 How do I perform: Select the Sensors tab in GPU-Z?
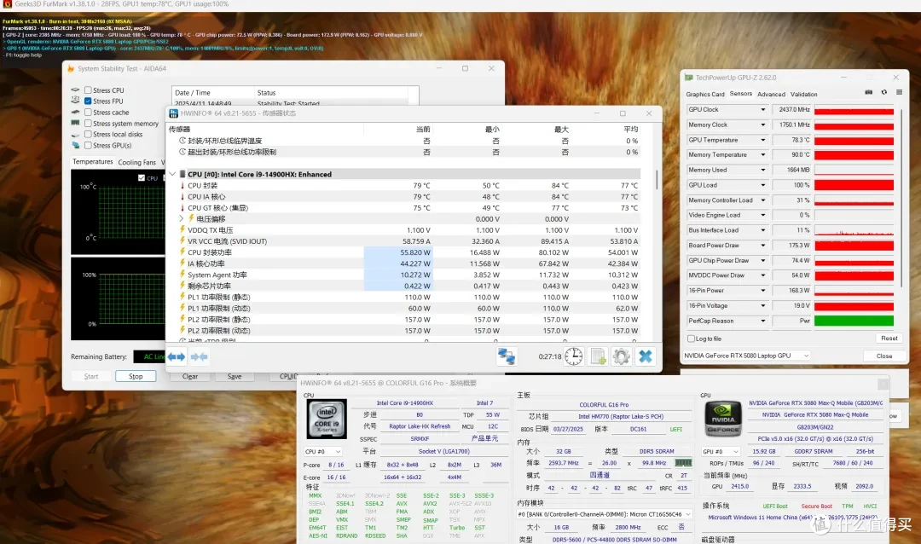pos(741,94)
